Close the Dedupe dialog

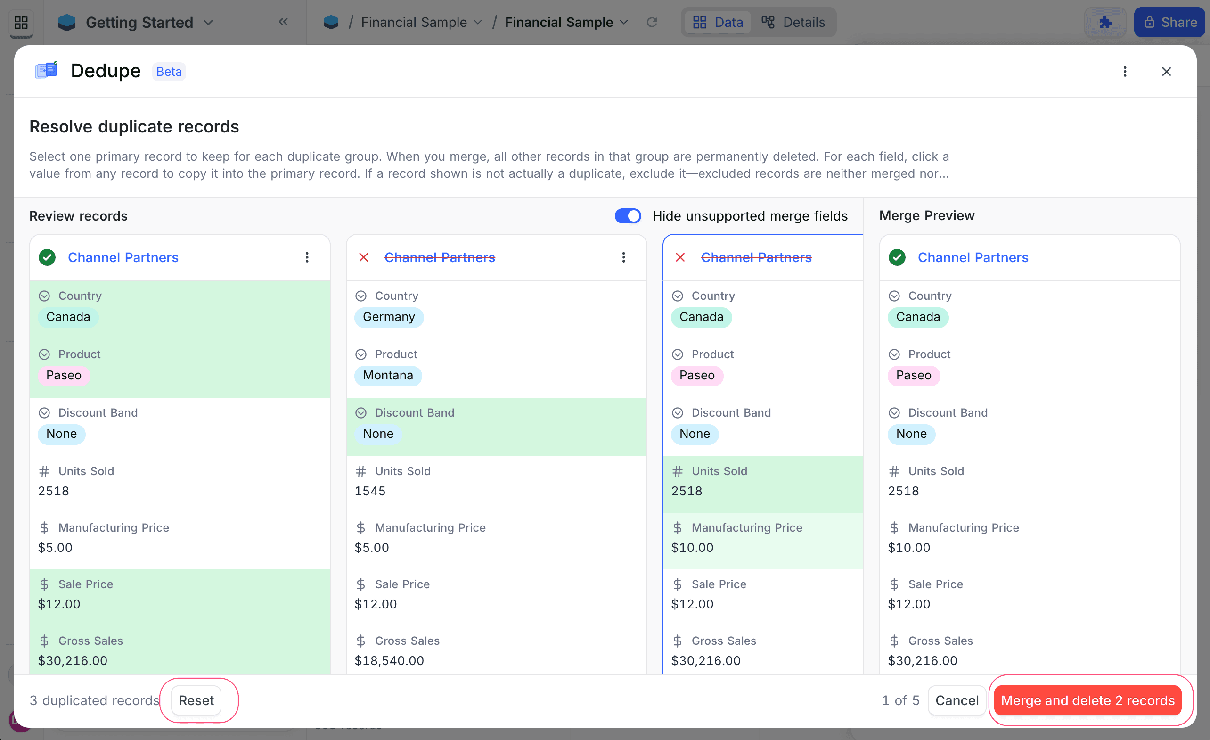(x=1166, y=72)
